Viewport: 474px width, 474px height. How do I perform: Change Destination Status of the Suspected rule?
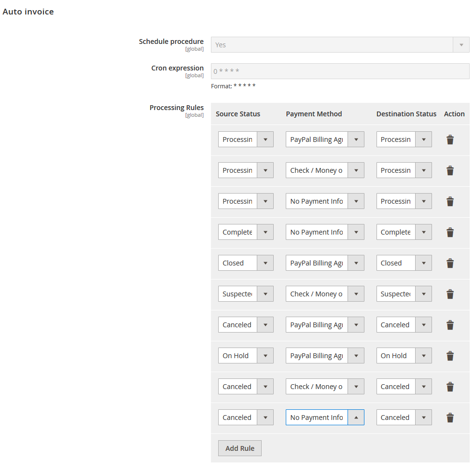pos(404,294)
